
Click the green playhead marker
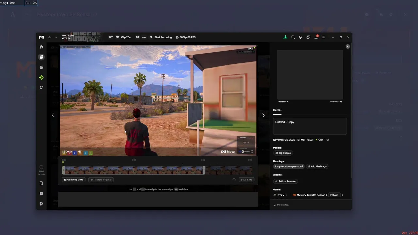click(63, 162)
